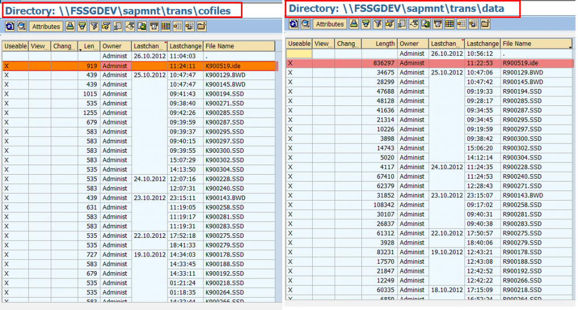Click the Owner column header in cofiles pane
This screenshot has height=310, width=578.
coord(116,46)
